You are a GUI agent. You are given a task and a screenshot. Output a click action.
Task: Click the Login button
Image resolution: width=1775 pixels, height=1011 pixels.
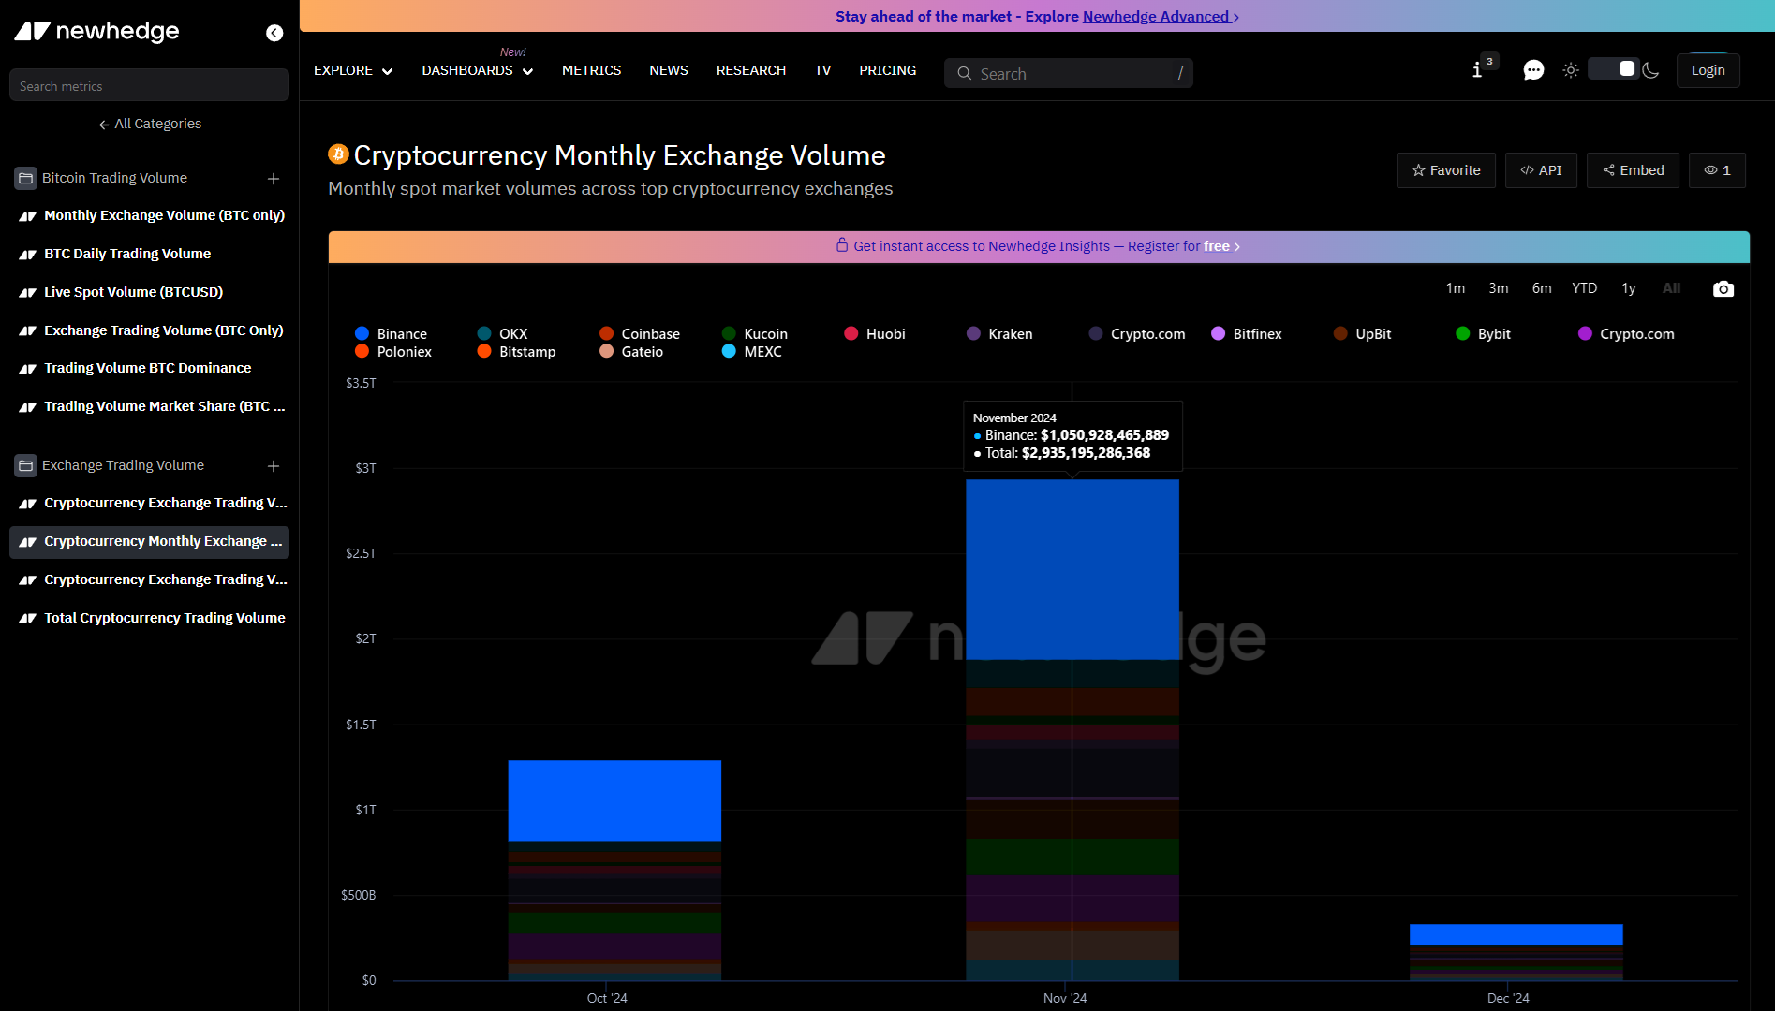[1708, 70]
